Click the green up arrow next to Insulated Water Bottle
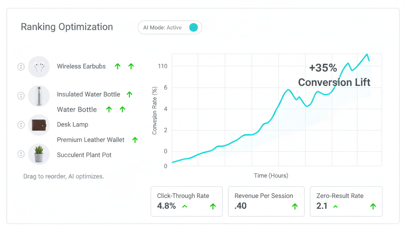 coord(129,94)
